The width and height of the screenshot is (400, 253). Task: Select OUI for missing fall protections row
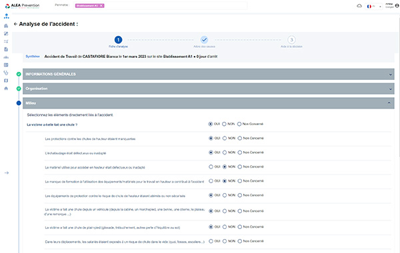211,138
